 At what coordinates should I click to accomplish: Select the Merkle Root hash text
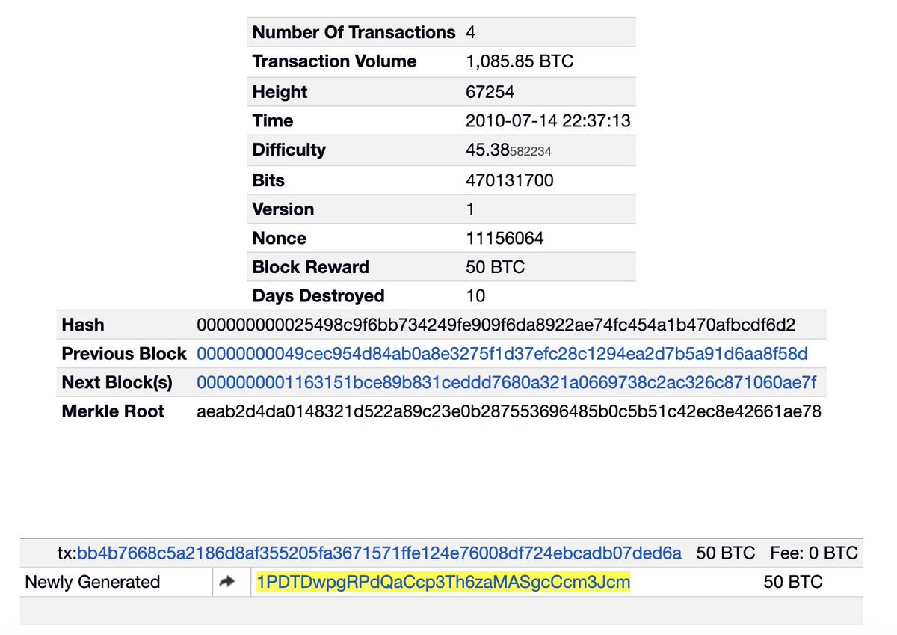pos(508,411)
